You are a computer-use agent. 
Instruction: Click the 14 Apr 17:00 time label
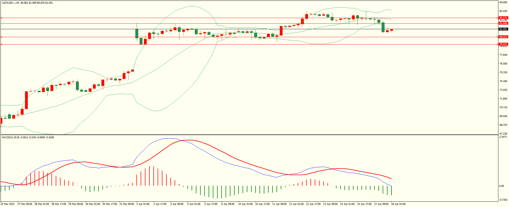click(x=364, y=204)
